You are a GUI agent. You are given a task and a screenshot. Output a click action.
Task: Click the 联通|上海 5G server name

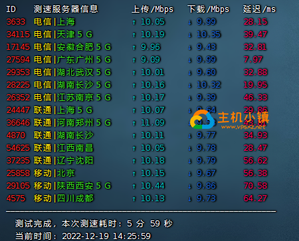63,110
